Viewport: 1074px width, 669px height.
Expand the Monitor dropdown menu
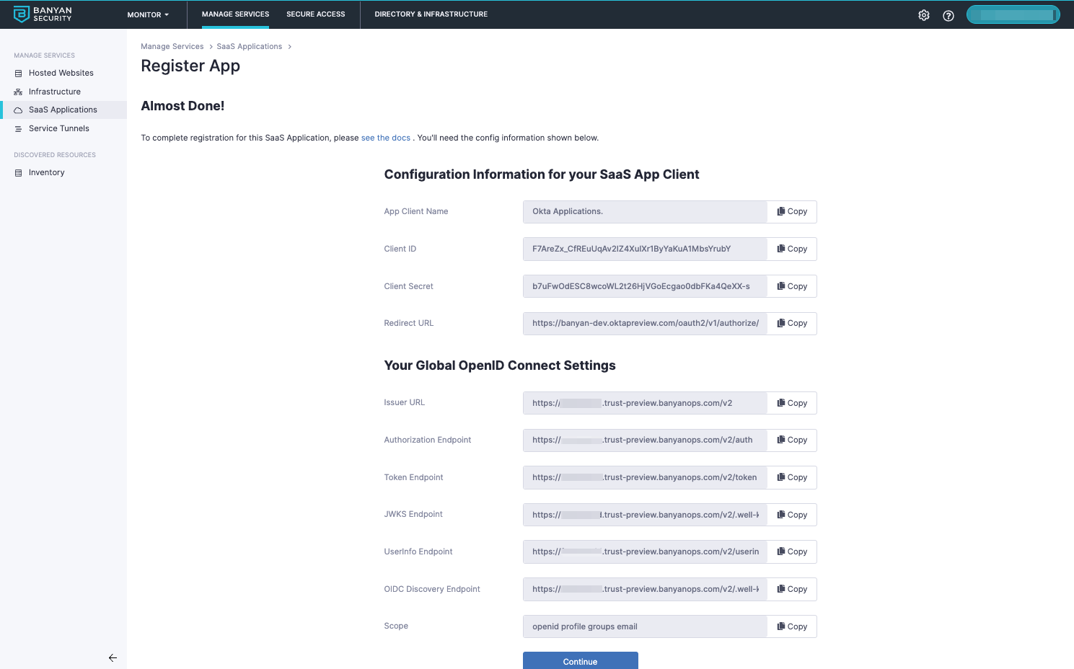pos(148,14)
